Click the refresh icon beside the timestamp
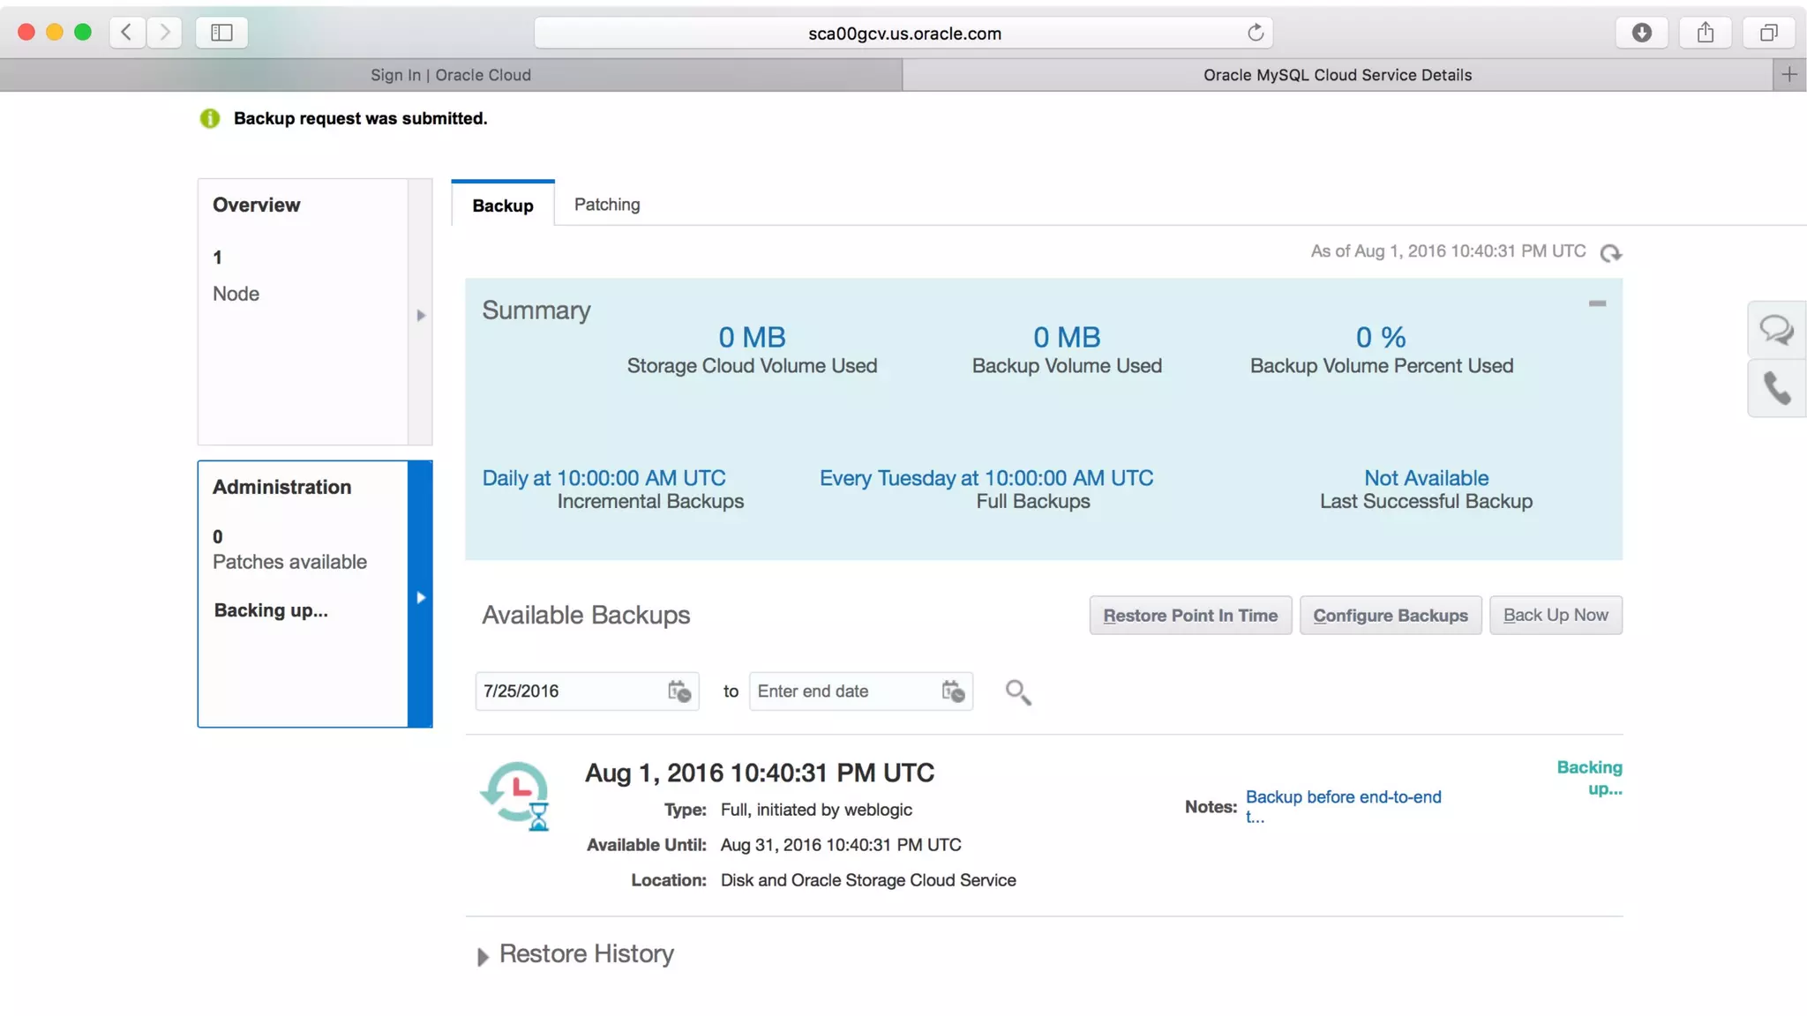The image size is (1807, 1016). pos(1610,253)
